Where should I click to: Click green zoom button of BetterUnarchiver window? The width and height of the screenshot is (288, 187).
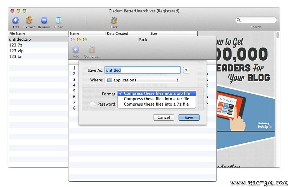coord(24,11)
